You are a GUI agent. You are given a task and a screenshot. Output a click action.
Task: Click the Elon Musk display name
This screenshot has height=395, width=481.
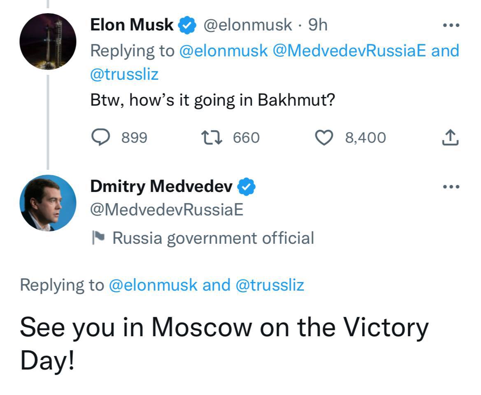(x=132, y=25)
